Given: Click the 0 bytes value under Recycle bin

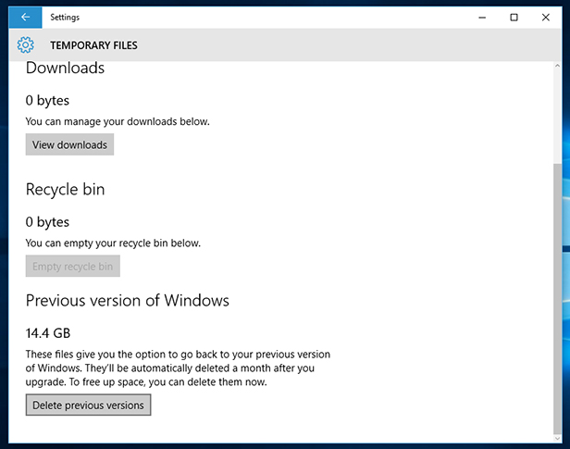Looking at the screenshot, I should click(47, 222).
